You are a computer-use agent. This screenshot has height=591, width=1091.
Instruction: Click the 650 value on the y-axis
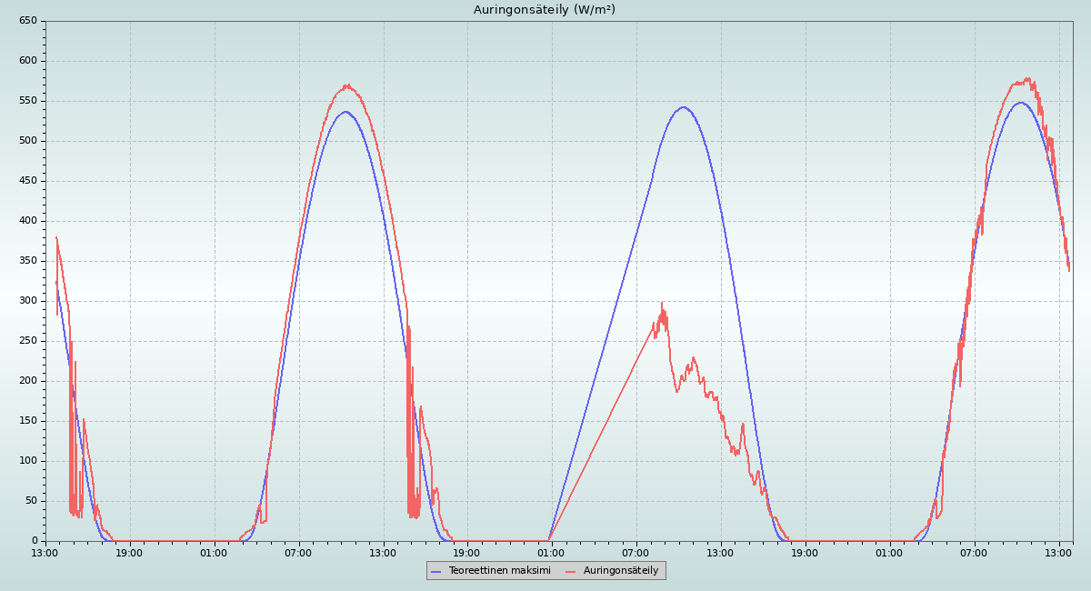[x=27, y=21]
